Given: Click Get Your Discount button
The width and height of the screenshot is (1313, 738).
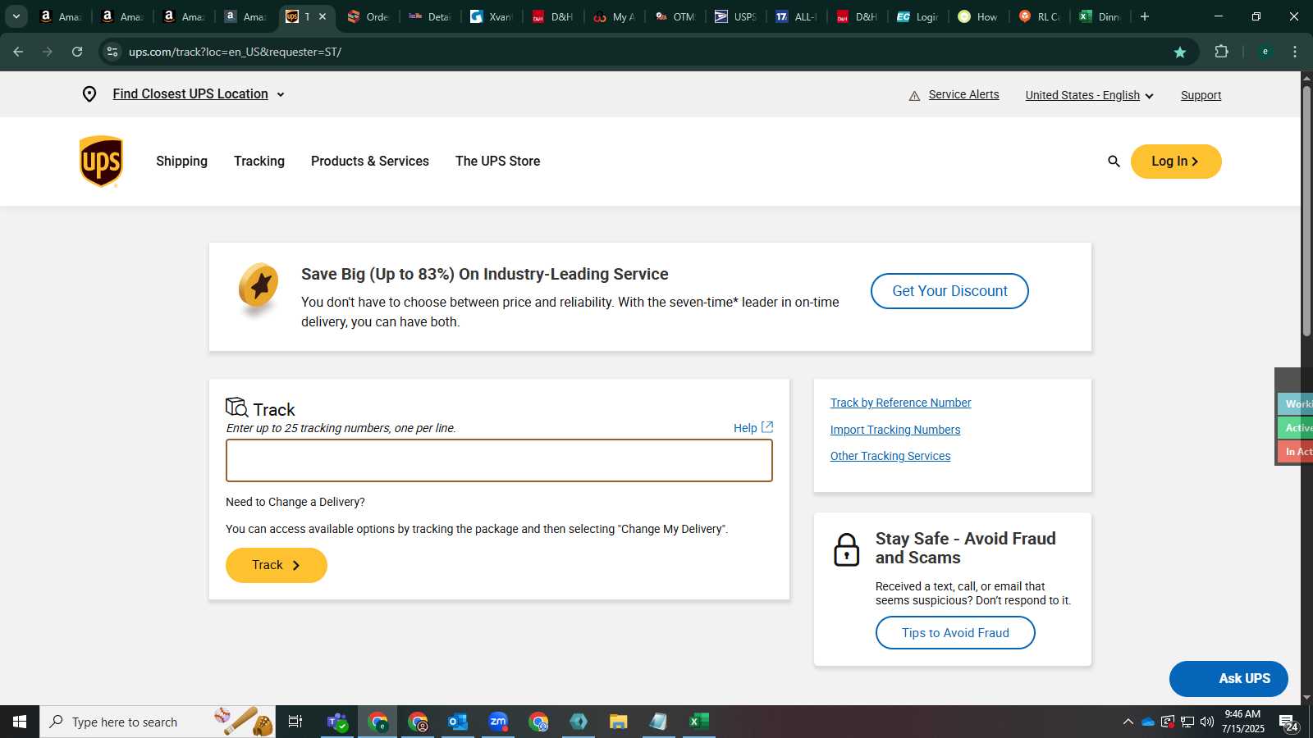Looking at the screenshot, I should (x=949, y=291).
